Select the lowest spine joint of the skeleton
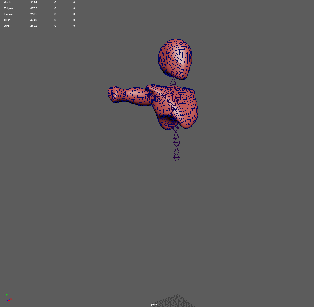 (176, 158)
